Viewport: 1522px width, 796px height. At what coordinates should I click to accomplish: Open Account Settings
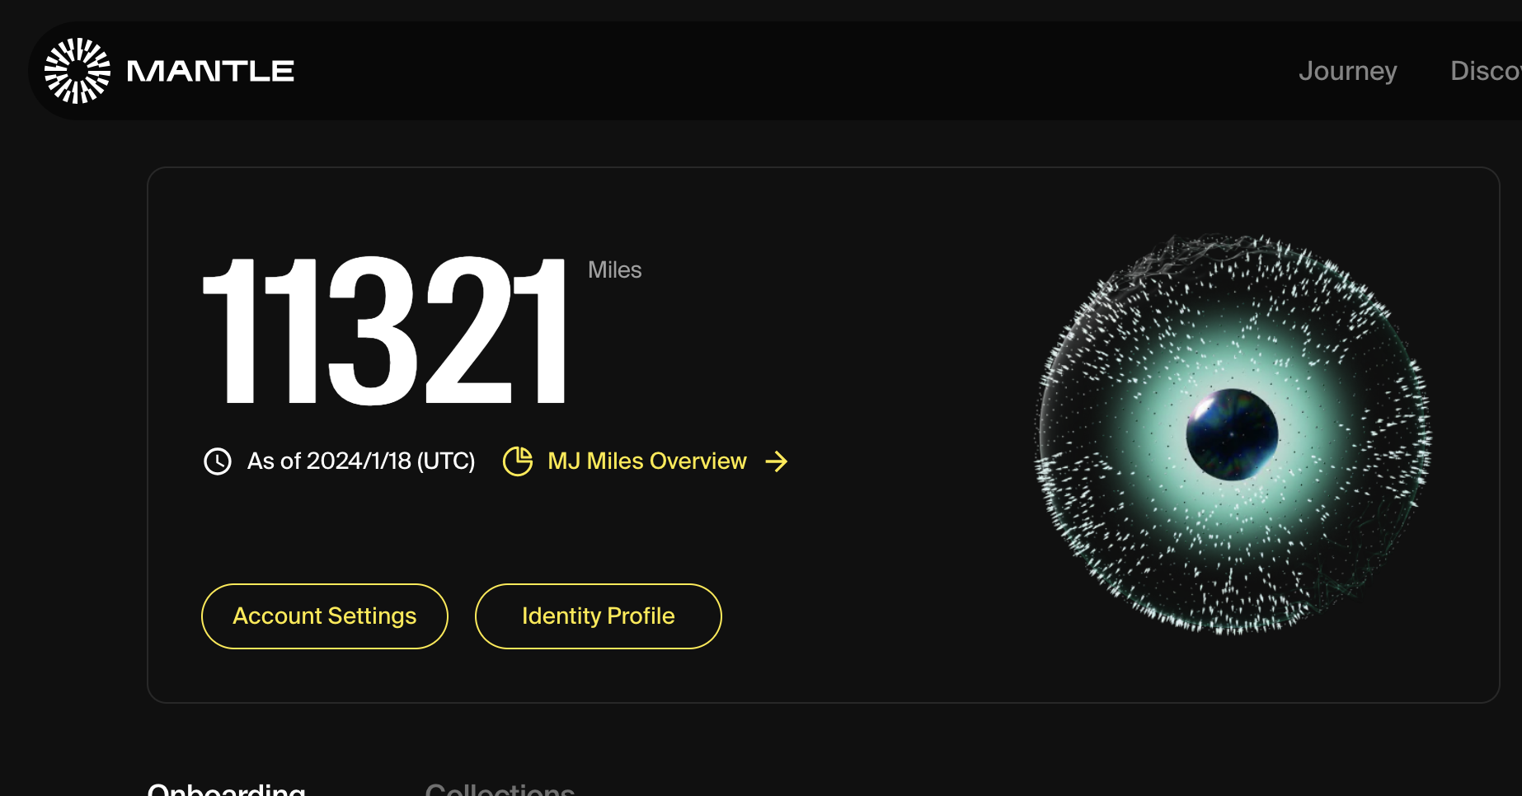coord(325,616)
